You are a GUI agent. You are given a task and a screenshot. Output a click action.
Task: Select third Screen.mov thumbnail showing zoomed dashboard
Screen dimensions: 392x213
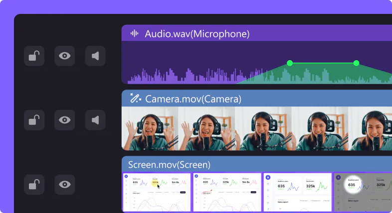coord(298,192)
